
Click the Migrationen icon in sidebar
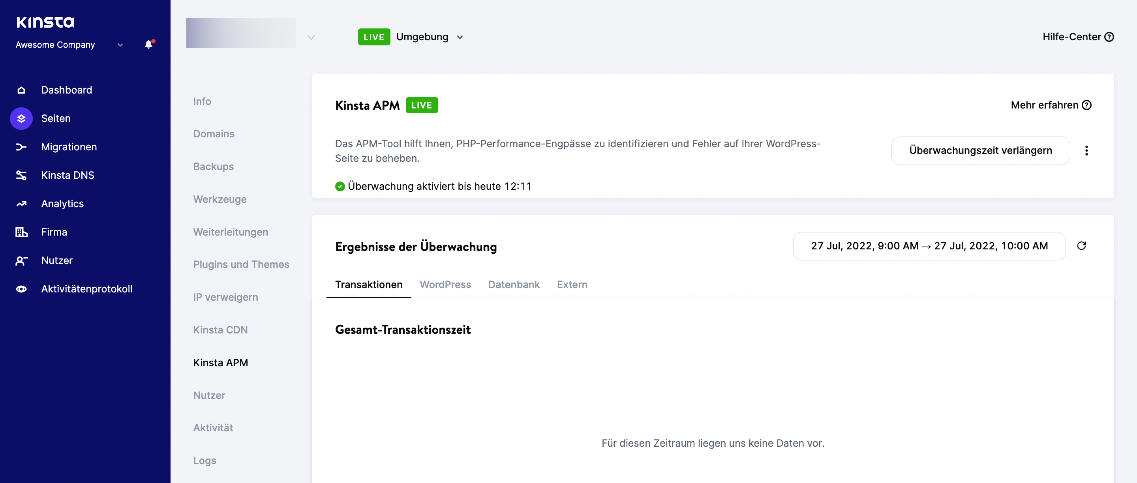point(22,146)
